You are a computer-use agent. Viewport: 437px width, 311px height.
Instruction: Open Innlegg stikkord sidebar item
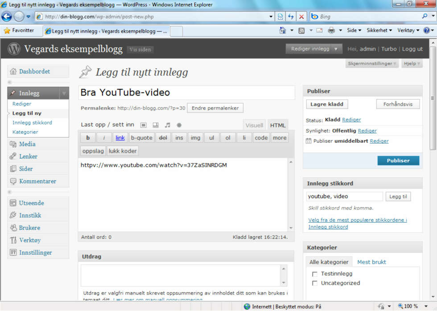(32, 122)
